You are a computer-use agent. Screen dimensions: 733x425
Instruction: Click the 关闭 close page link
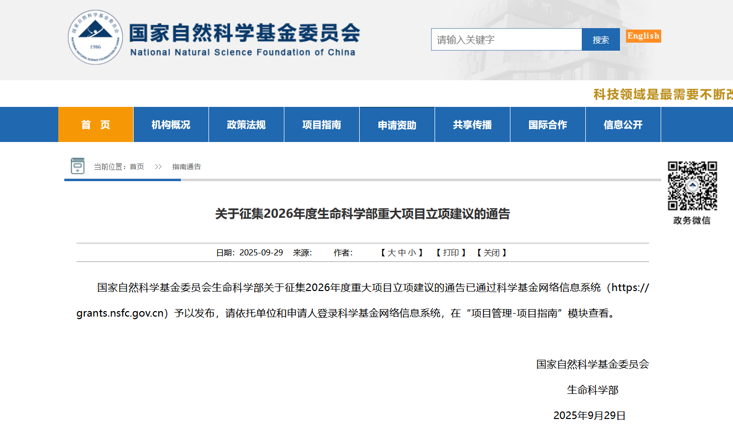pos(491,253)
